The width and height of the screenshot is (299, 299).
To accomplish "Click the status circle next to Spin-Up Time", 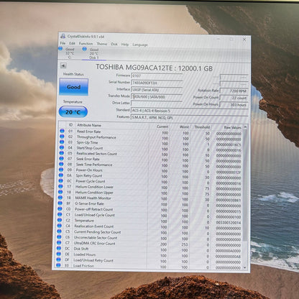I will click(x=62, y=142).
